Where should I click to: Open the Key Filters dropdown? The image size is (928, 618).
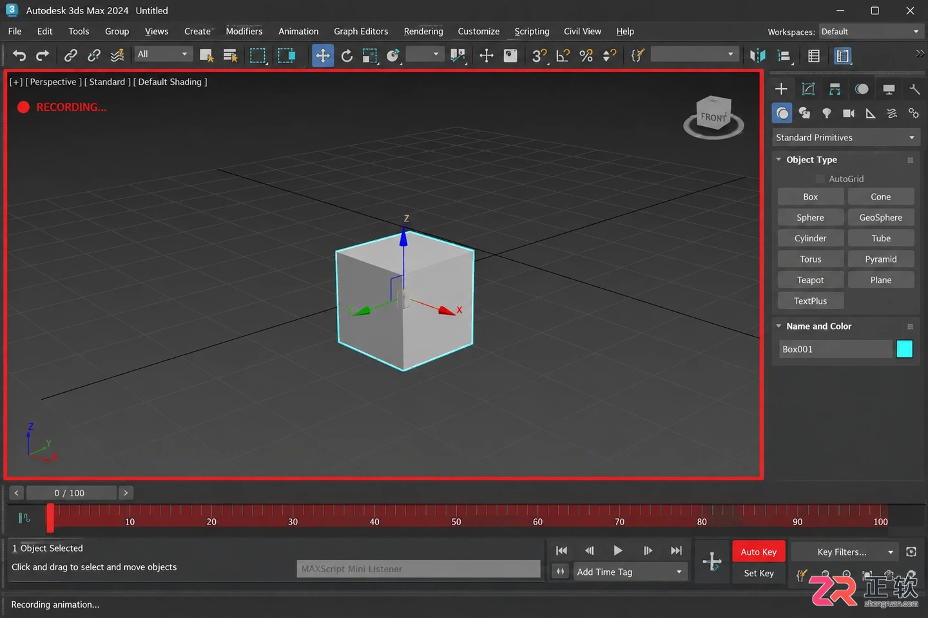tap(845, 552)
